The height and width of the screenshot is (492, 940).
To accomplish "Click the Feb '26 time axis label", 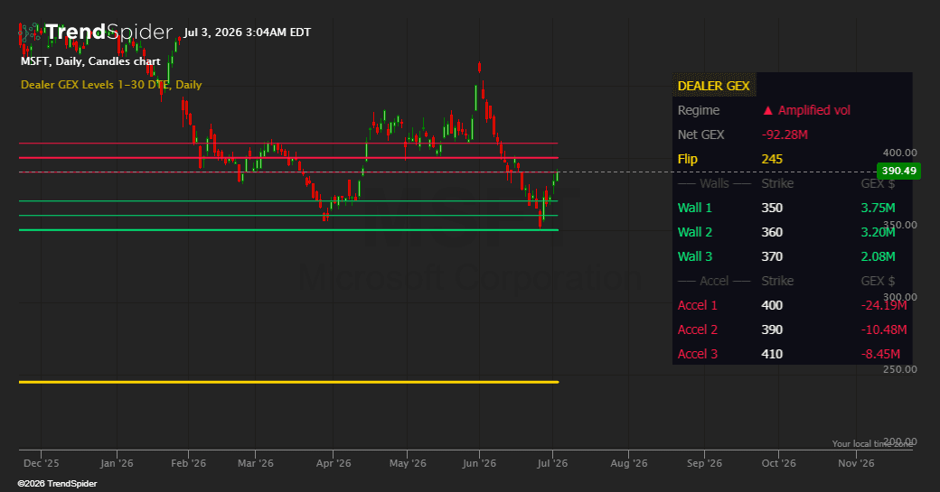I will click(188, 463).
